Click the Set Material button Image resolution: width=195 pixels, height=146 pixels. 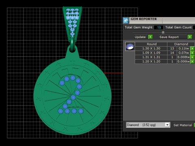click(182, 125)
